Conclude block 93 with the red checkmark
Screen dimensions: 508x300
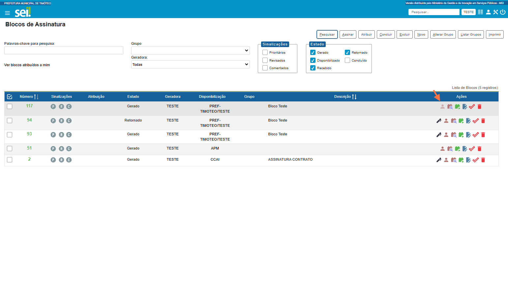476,135
